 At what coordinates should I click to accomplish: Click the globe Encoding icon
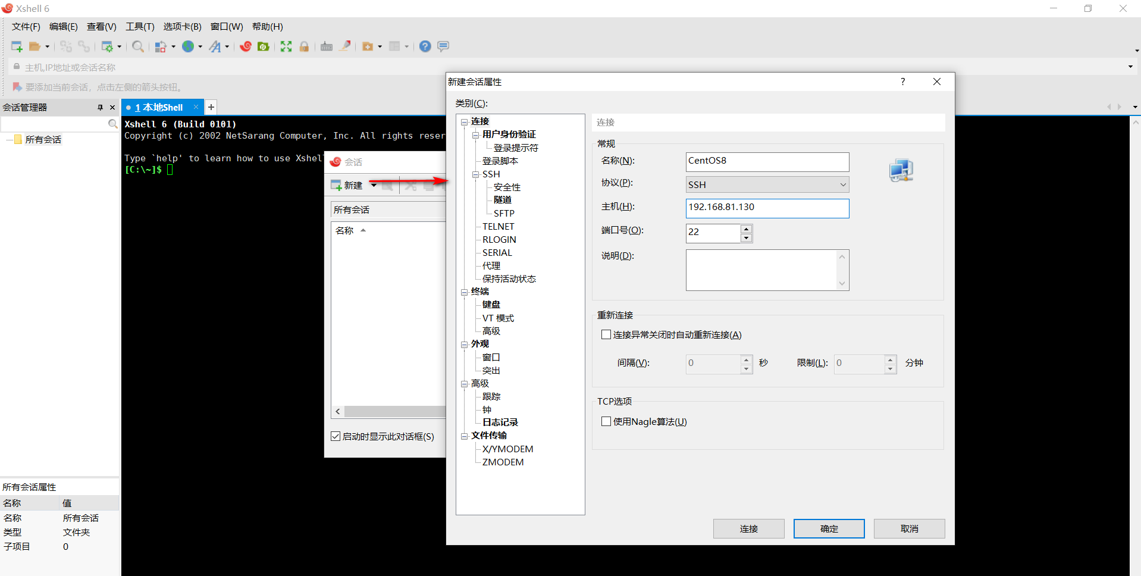coord(188,46)
